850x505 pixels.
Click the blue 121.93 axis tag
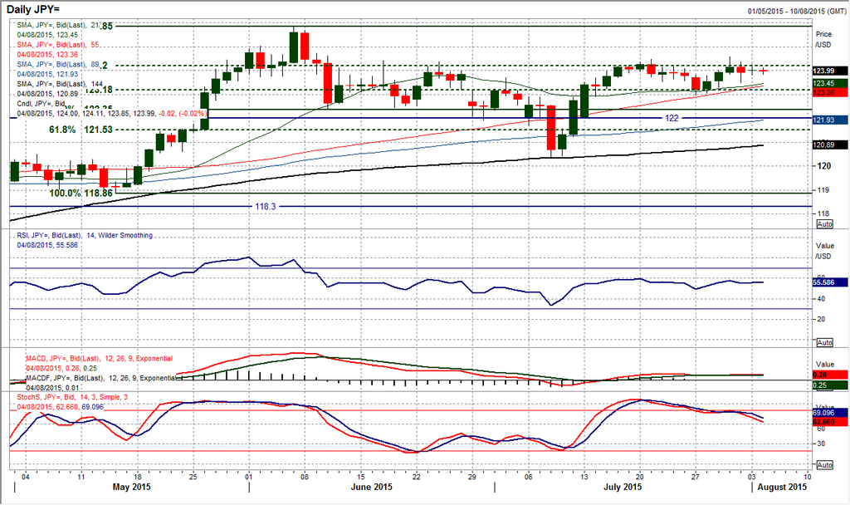tap(830, 120)
